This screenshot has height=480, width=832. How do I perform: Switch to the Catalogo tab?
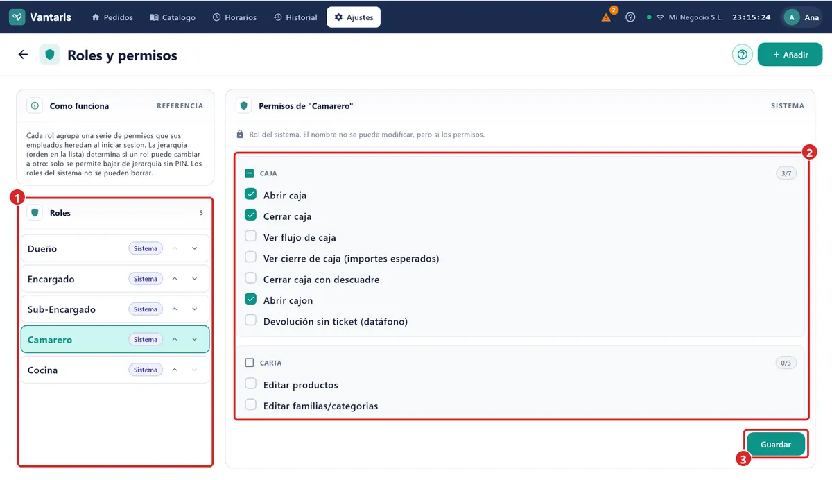pos(173,17)
